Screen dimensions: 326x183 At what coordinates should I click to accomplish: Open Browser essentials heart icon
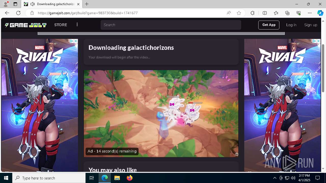point(298,13)
